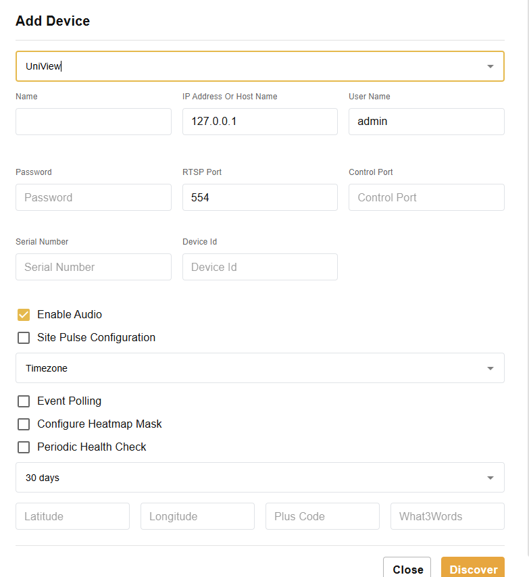The width and height of the screenshot is (529, 577).
Task: Click into the Password field
Action: tap(93, 197)
